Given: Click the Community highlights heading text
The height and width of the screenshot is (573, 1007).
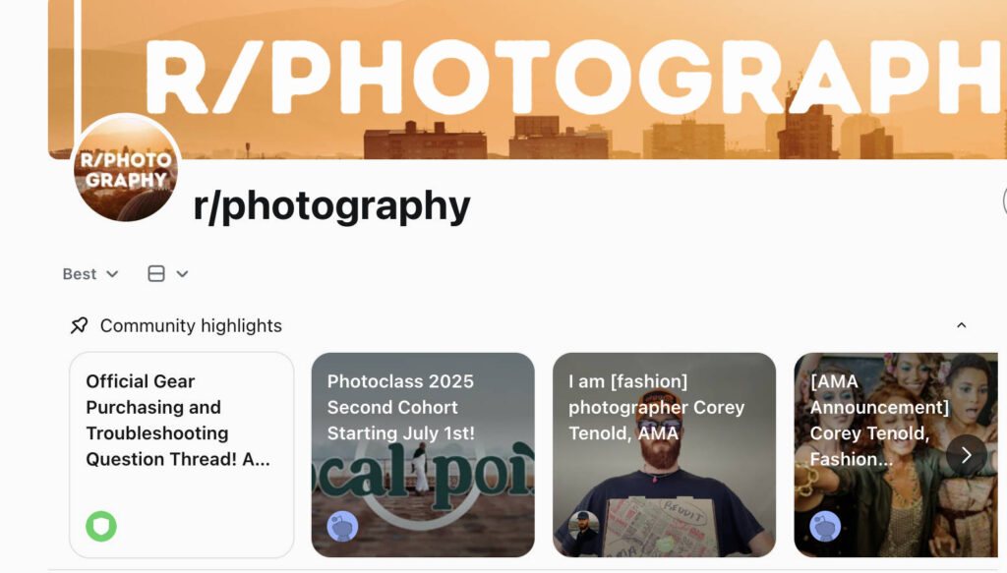Looking at the screenshot, I should click(x=191, y=326).
